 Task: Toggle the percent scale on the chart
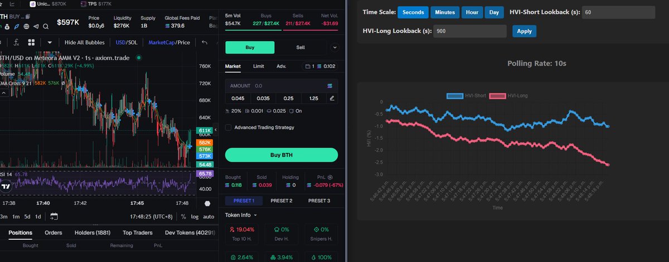click(x=183, y=216)
